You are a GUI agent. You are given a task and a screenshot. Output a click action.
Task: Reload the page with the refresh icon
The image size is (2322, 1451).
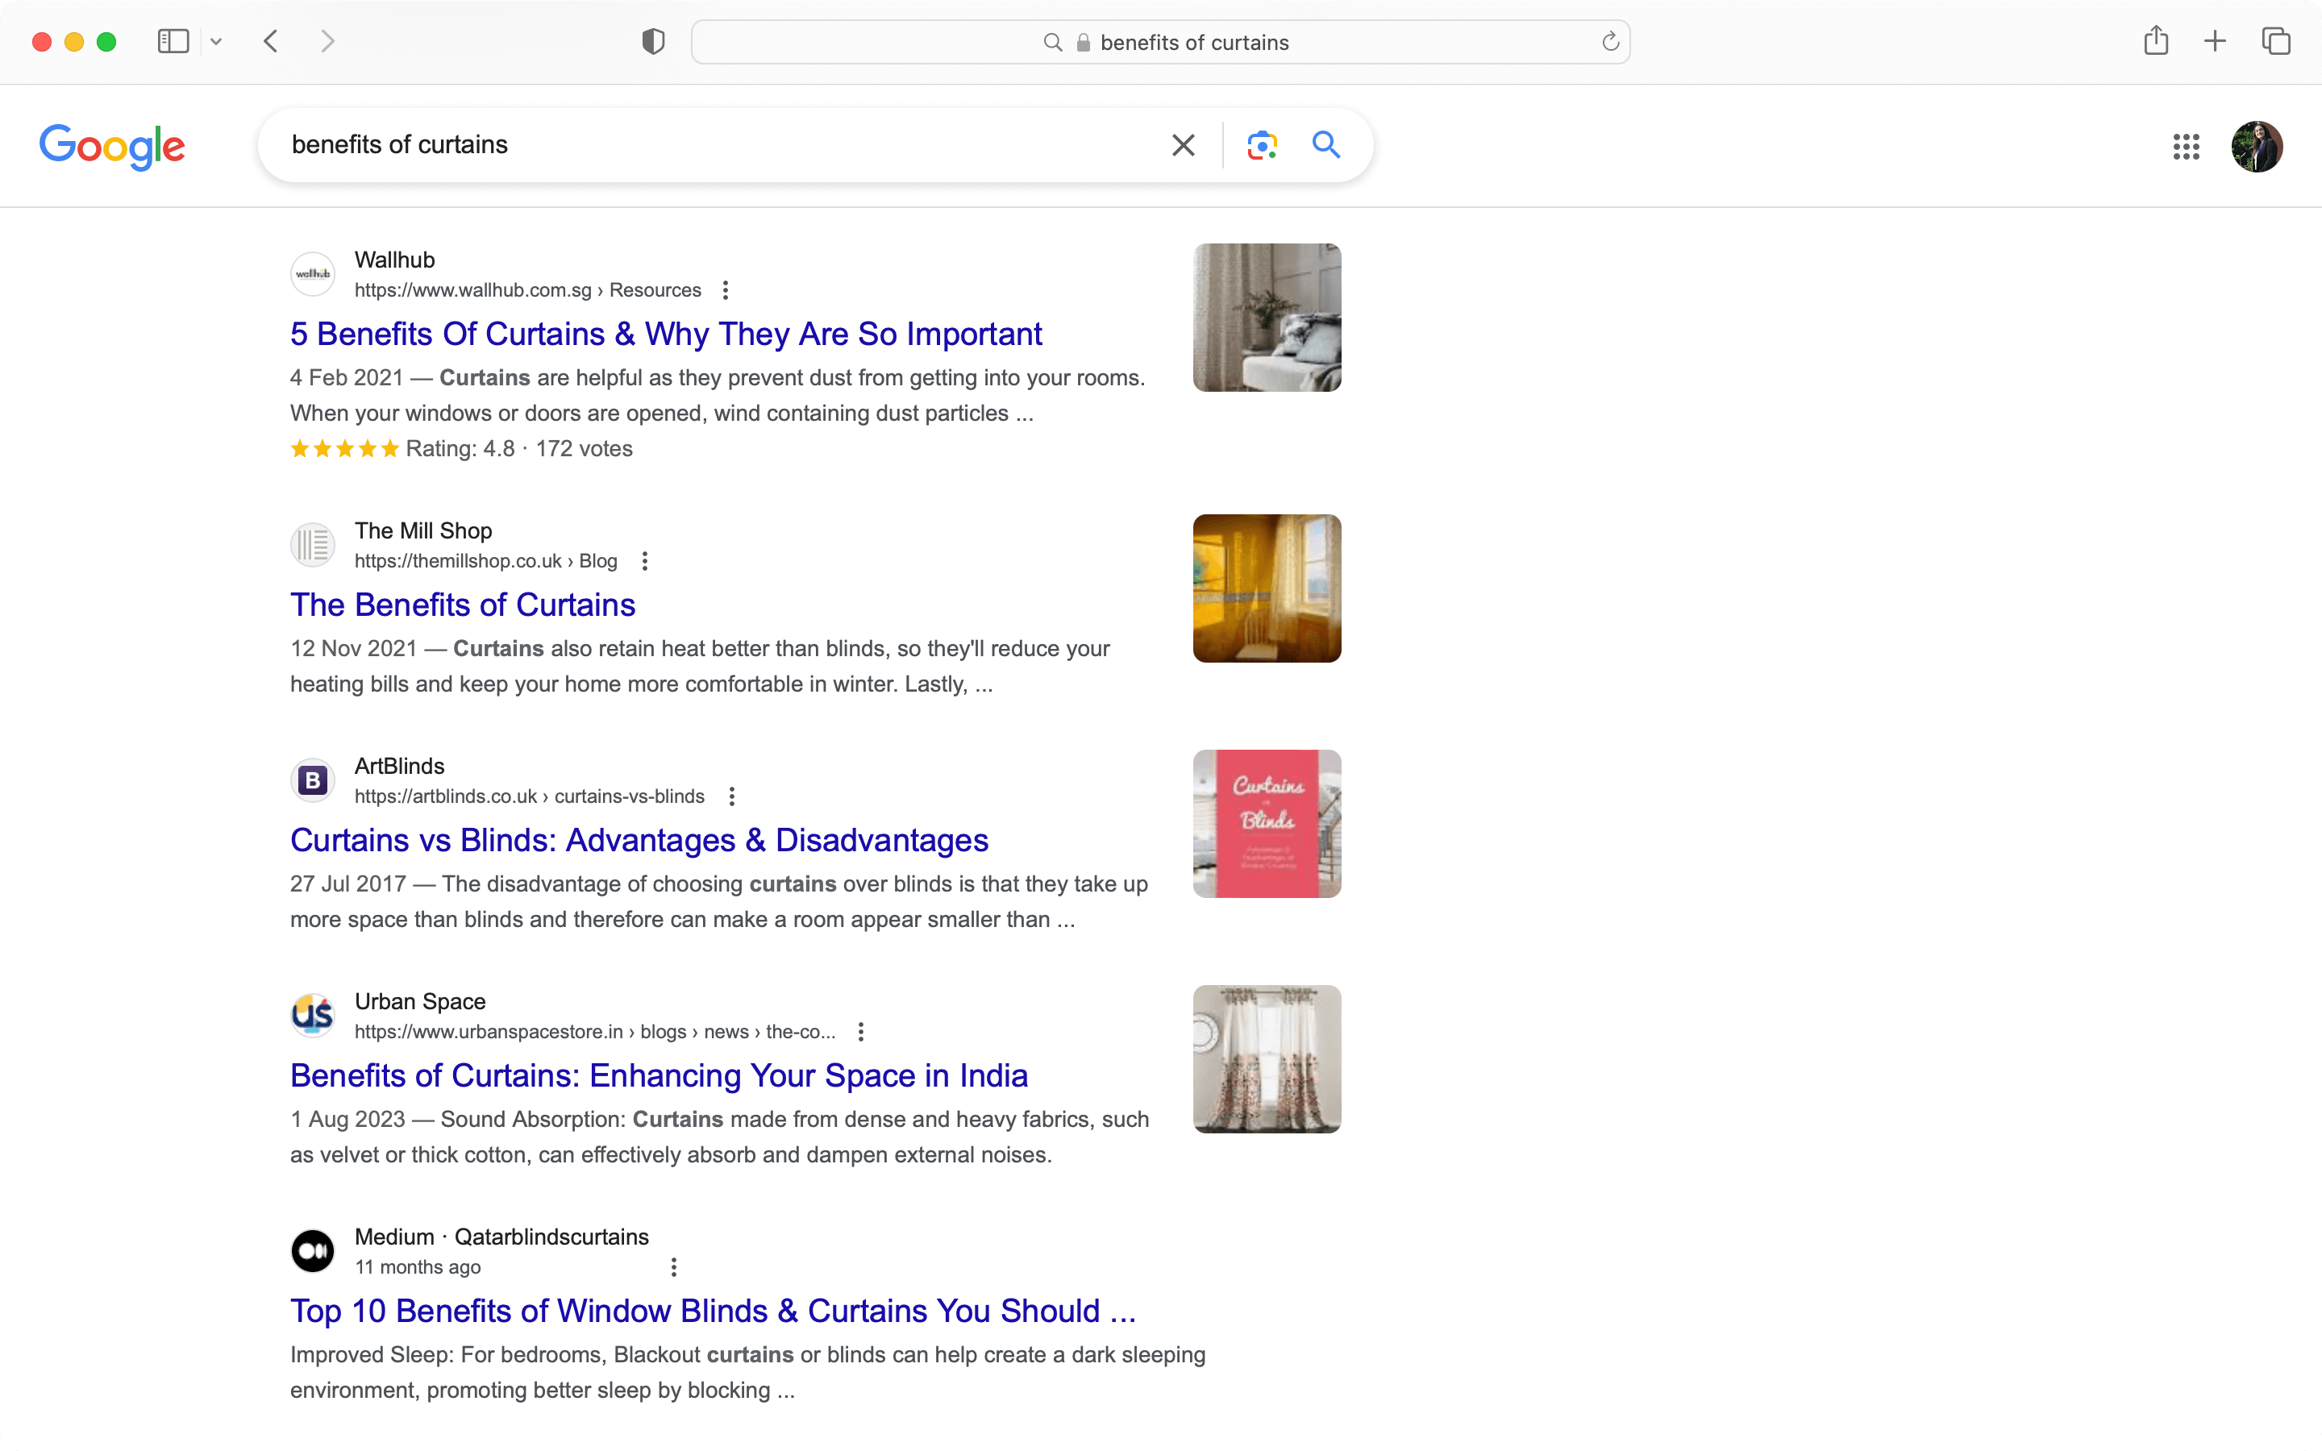click(1610, 41)
